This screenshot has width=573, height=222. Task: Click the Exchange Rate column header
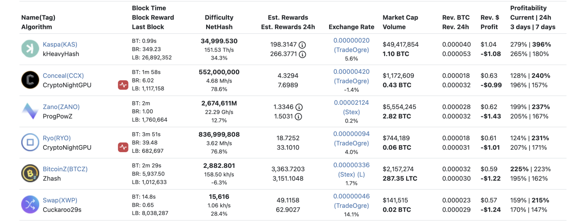coord(351,27)
